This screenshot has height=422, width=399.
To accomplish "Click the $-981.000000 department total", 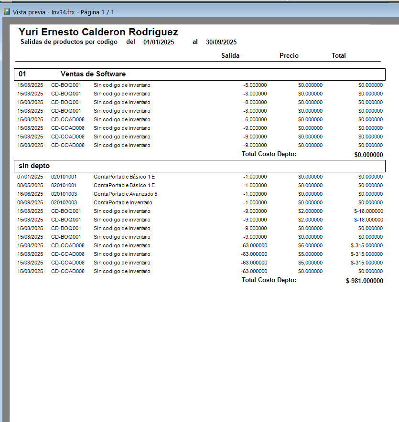I will 365,281.
